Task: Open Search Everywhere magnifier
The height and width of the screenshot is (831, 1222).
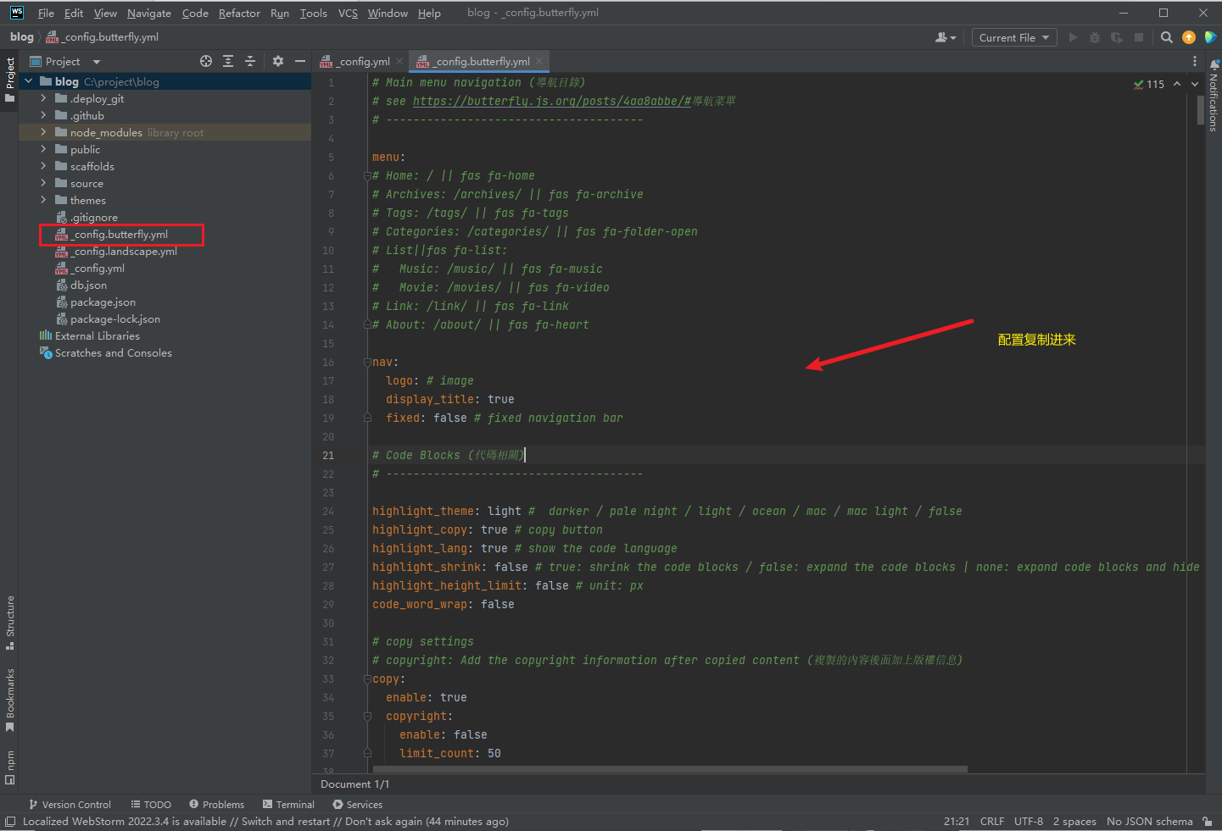Action: coord(1167,37)
